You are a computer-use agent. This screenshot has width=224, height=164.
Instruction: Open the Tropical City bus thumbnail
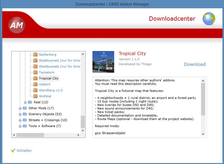(x=103, y=62)
